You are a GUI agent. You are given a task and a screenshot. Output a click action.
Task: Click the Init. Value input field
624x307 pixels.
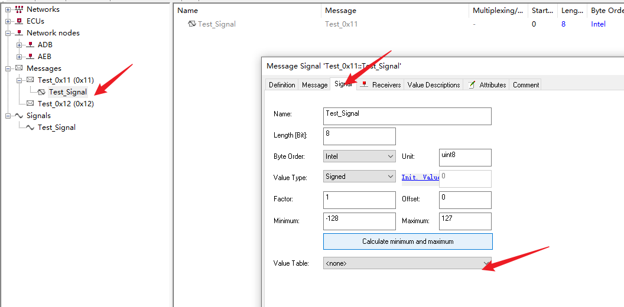tap(465, 178)
